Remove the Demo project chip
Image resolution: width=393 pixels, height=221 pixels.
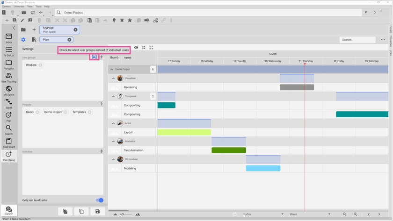pos(37,112)
